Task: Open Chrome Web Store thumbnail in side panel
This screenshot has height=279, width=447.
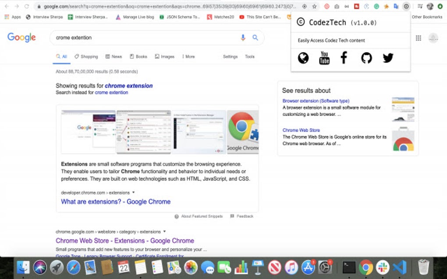Action: [403, 139]
